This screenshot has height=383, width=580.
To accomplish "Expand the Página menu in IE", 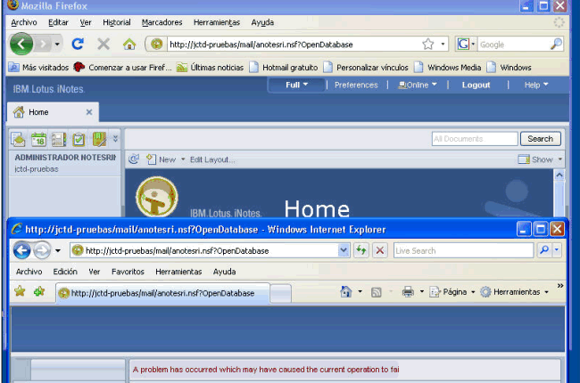I will 452,292.
